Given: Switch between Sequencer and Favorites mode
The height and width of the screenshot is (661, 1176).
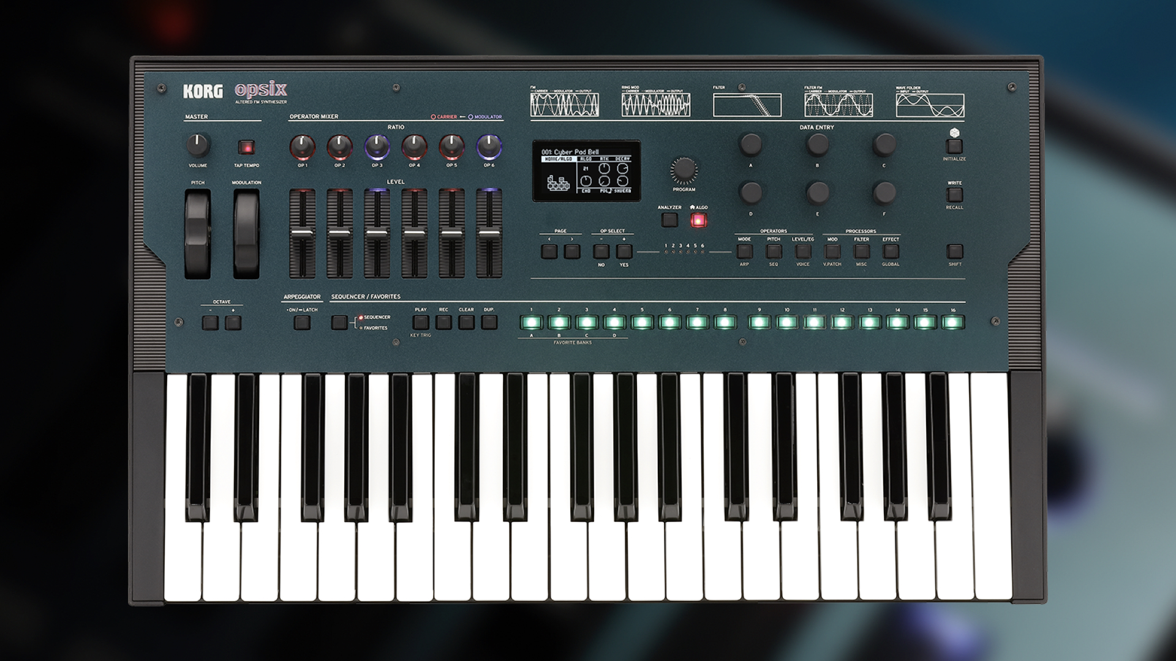Looking at the screenshot, I should point(339,323).
